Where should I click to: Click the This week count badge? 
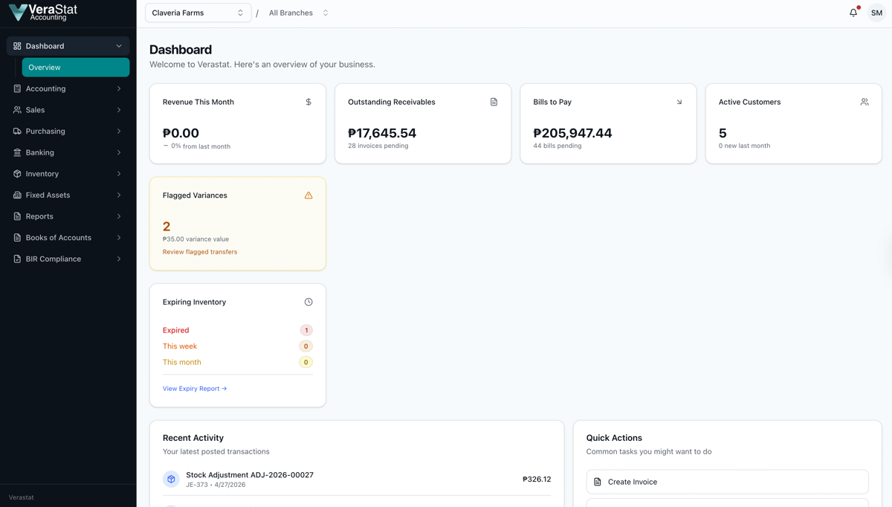point(306,346)
